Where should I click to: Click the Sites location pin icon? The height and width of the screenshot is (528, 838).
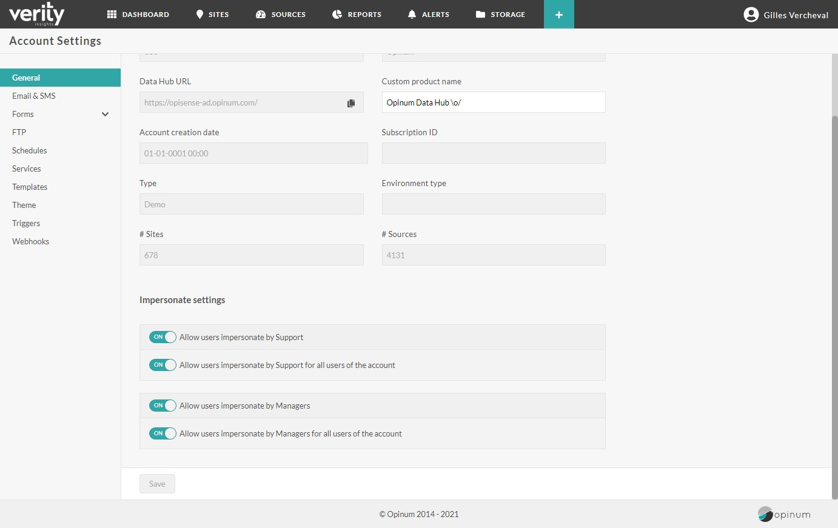pyautogui.click(x=199, y=14)
